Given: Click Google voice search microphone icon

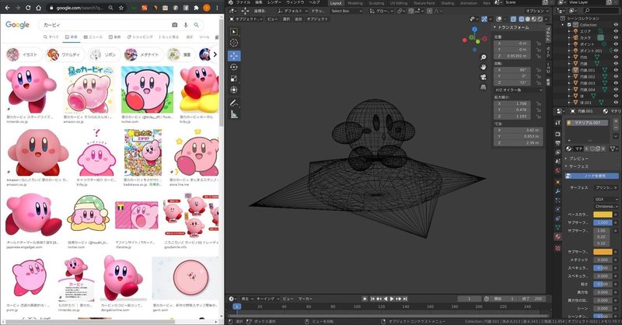Looking at the screenshot, I should tap(186, 25).
